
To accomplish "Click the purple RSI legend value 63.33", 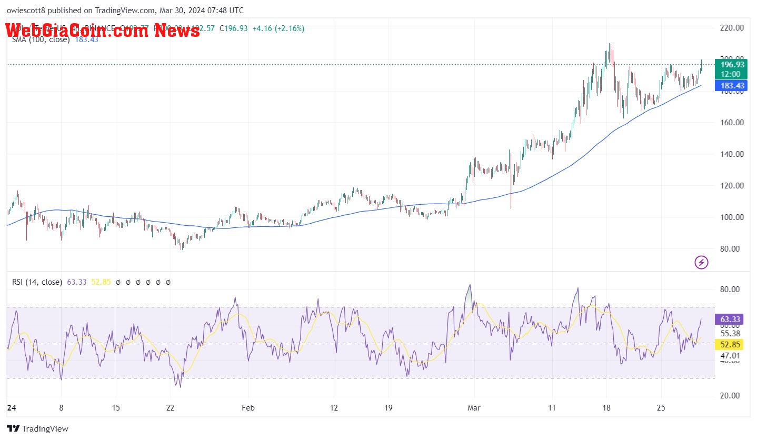I will point(77,282).
